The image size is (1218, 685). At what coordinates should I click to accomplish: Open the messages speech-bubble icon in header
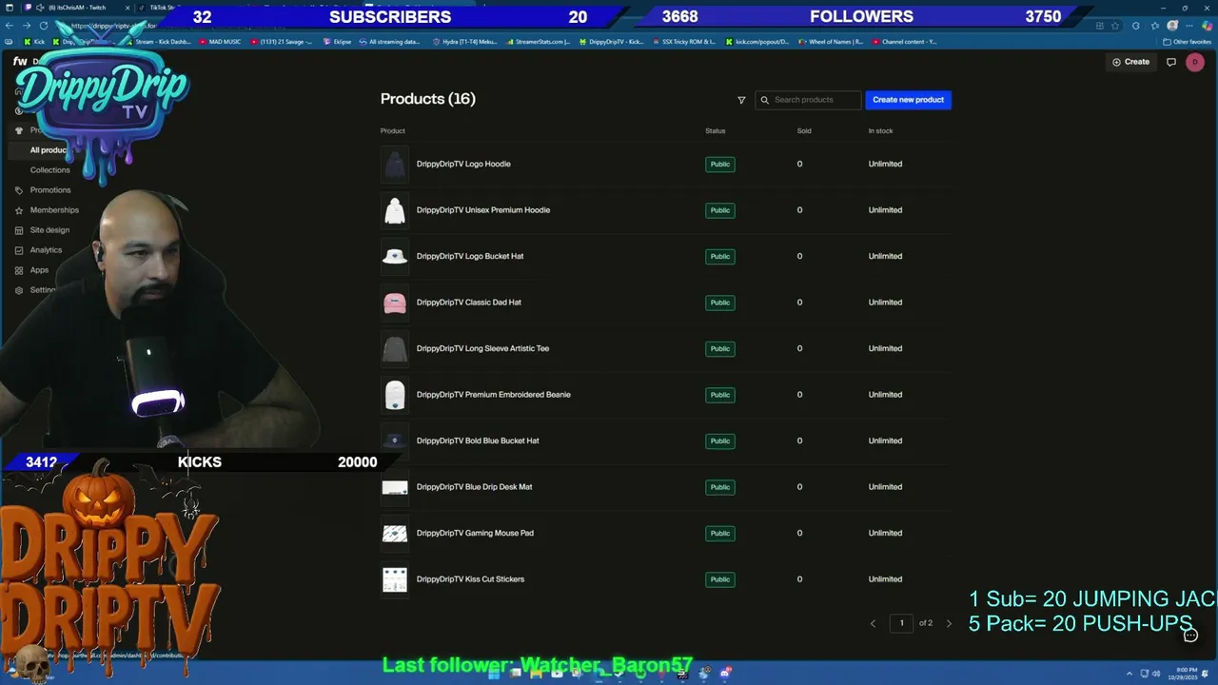(1171, 62)
